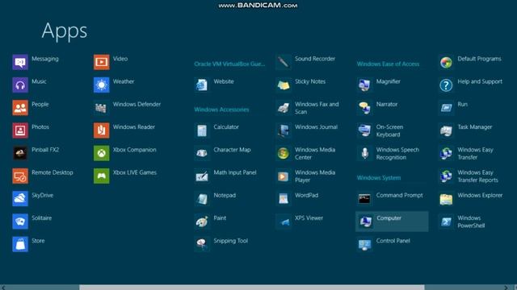Launch the Magnifier icon
The height and width of the screenshot is (290, 517).
tap(364, 85)
